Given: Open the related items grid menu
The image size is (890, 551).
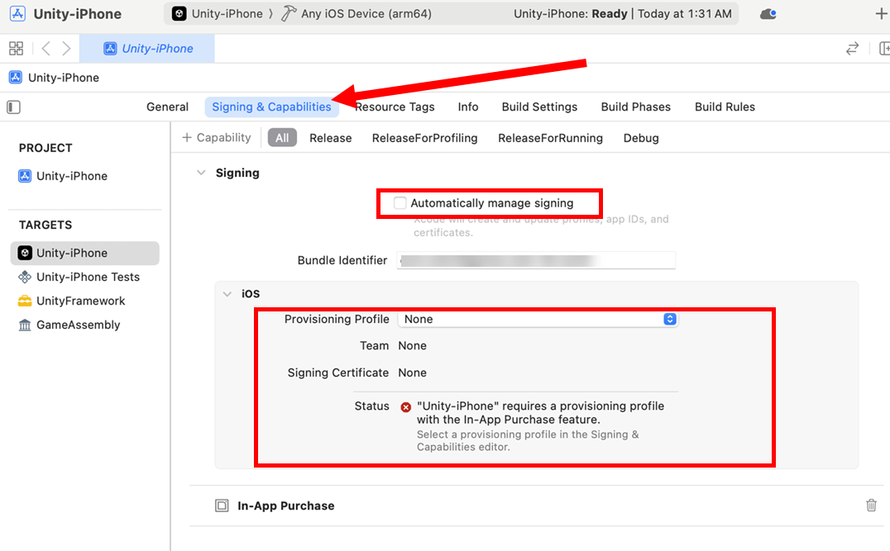Looking at the screenshot, I should pyautogui.click(x=16, y=48).
